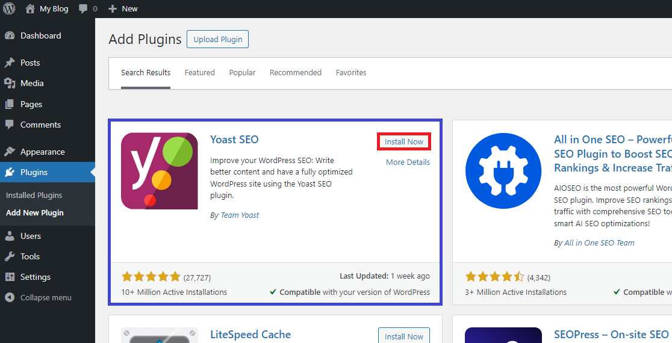Switch to the Recommended tab
The width and height of the screenshot is (672, 343).
point(295,73)
